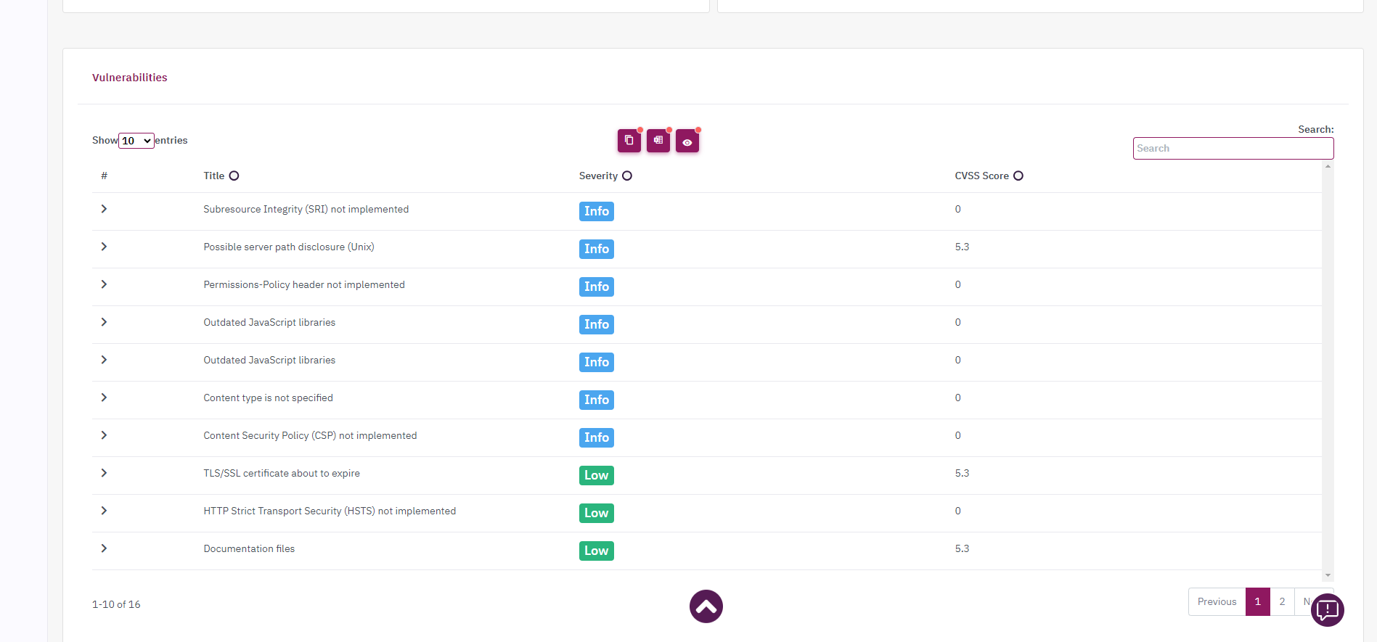Export vulnerabilities table to Excel

click(x=658, y=141)
